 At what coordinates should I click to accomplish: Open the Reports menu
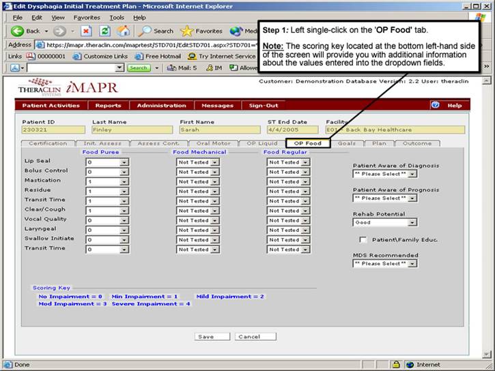[x=108, y=106]
